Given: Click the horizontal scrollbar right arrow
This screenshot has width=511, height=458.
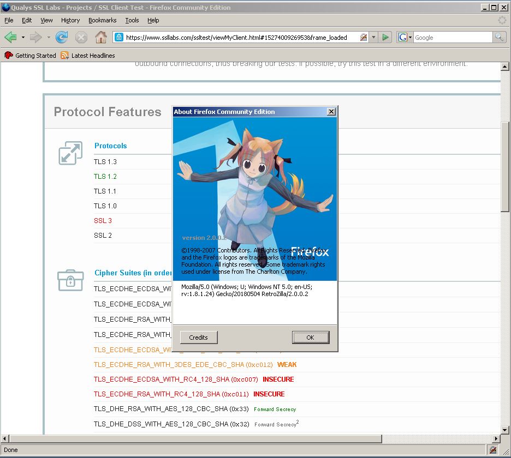Looking at the screenshot, I should [x=496, y=438].
